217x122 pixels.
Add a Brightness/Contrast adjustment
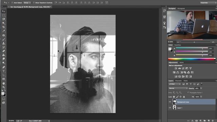(176, 68)
